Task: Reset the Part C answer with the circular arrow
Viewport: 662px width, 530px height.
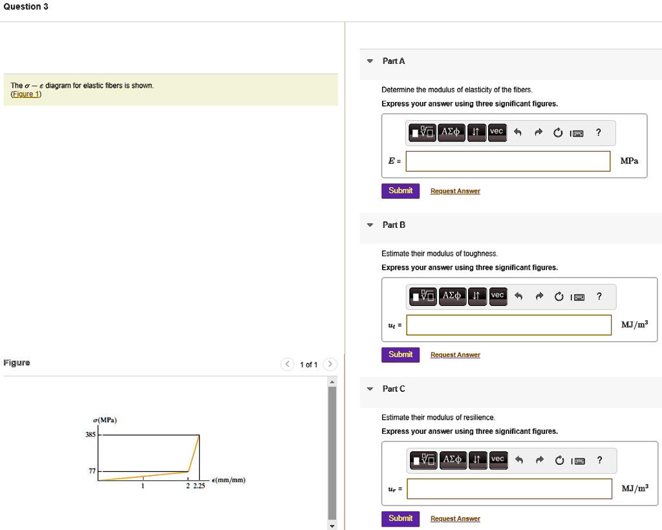Action: (558, 460)
